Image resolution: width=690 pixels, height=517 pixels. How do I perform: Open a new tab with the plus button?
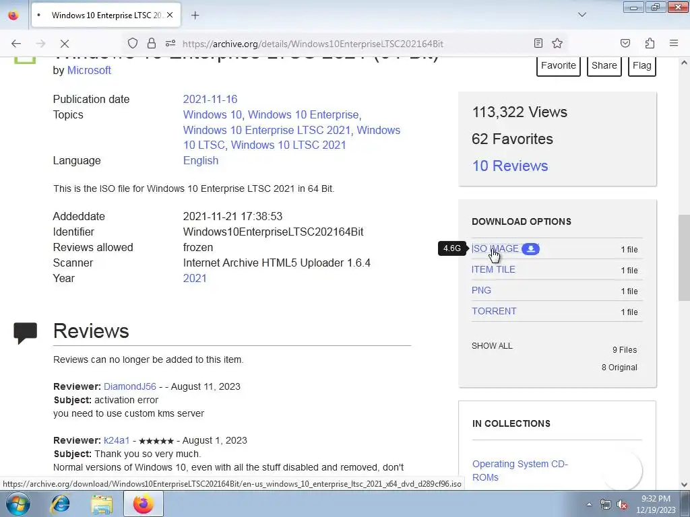pos(195,15)
